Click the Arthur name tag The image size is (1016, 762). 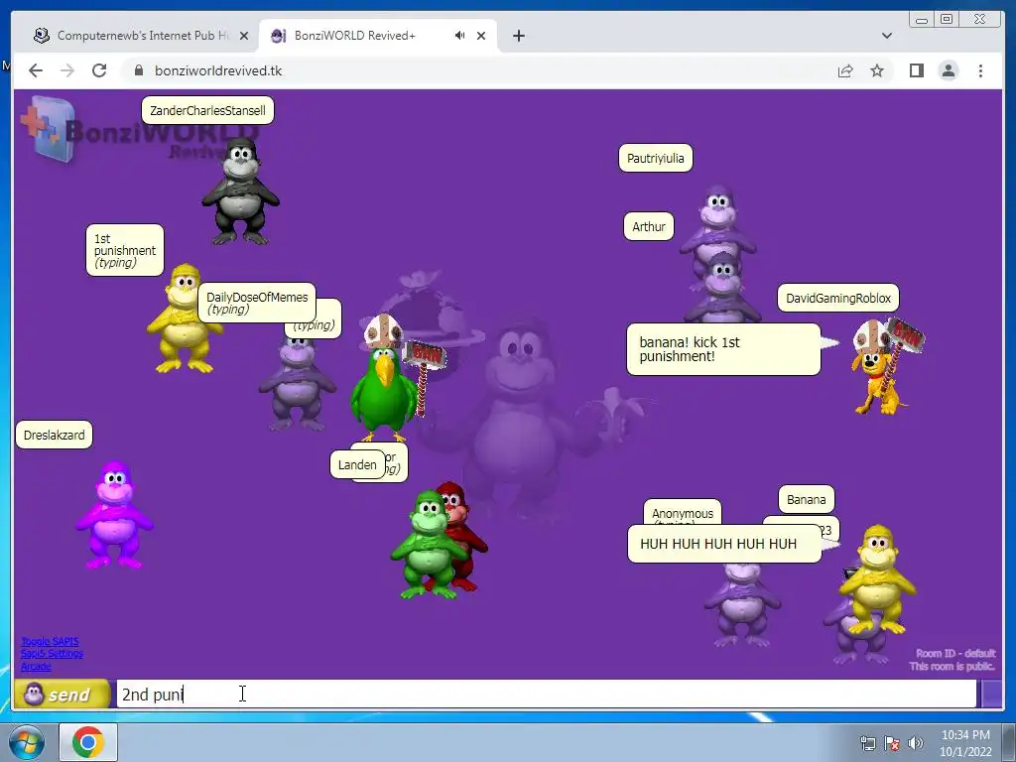pyautogui.click(x=649, y=227)
